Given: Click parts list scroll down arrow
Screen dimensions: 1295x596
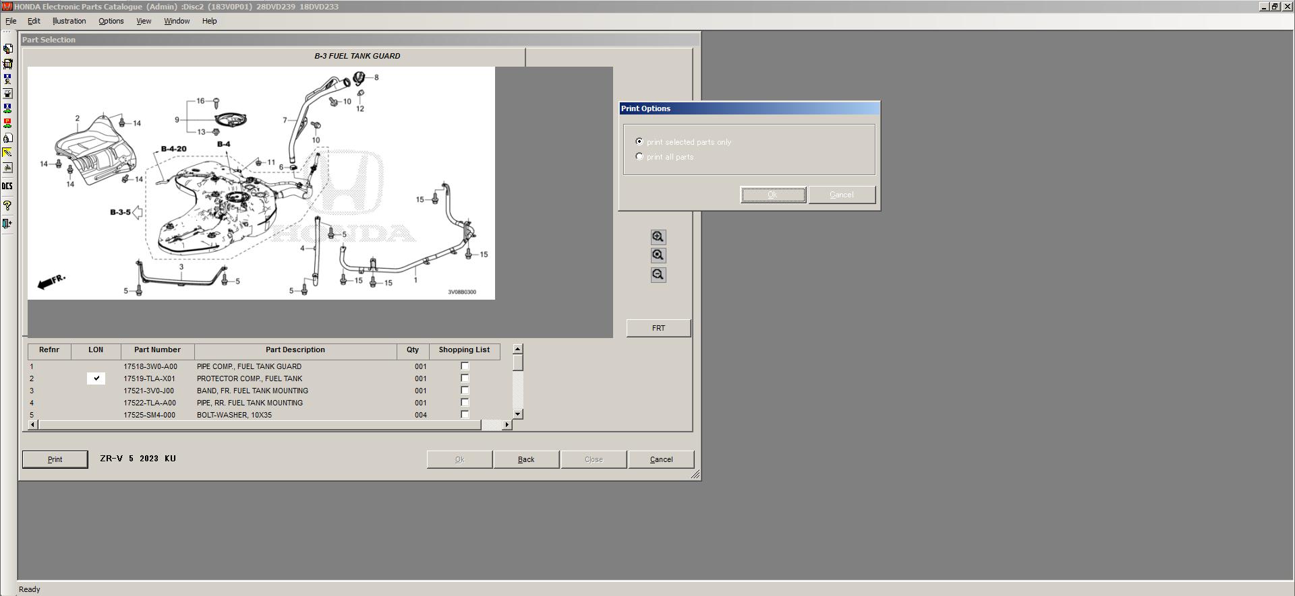Looking at the screenshot, I should coord(517,414).
